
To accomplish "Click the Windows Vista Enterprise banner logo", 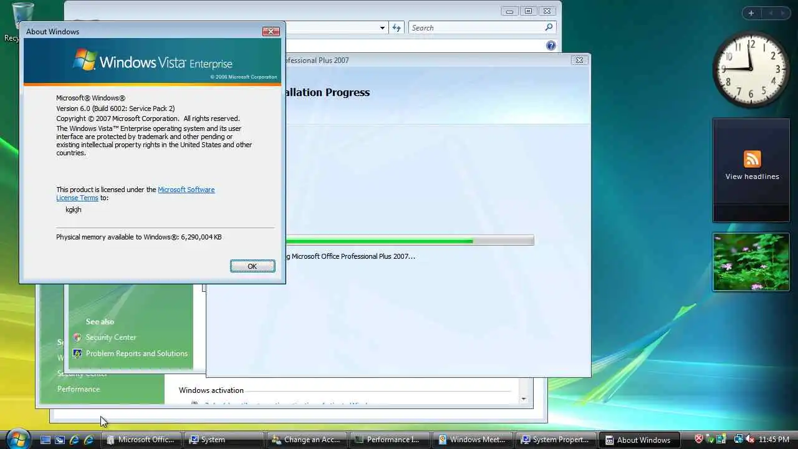I will (x=153, y=61).
